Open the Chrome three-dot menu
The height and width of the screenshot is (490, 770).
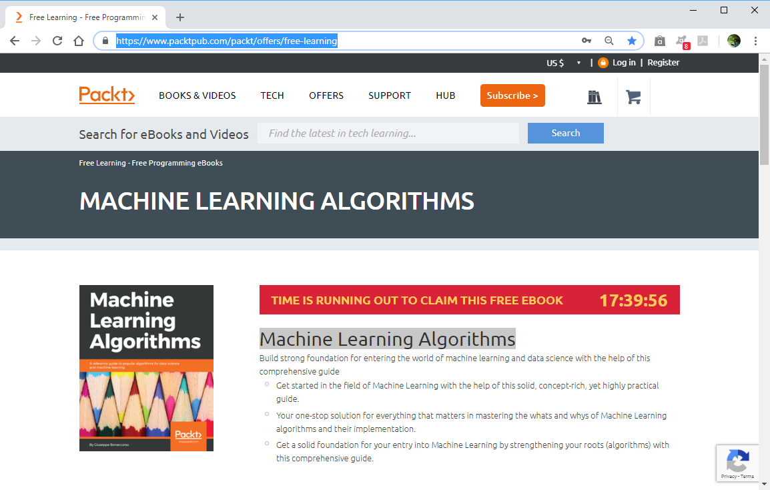click(755, 41)
